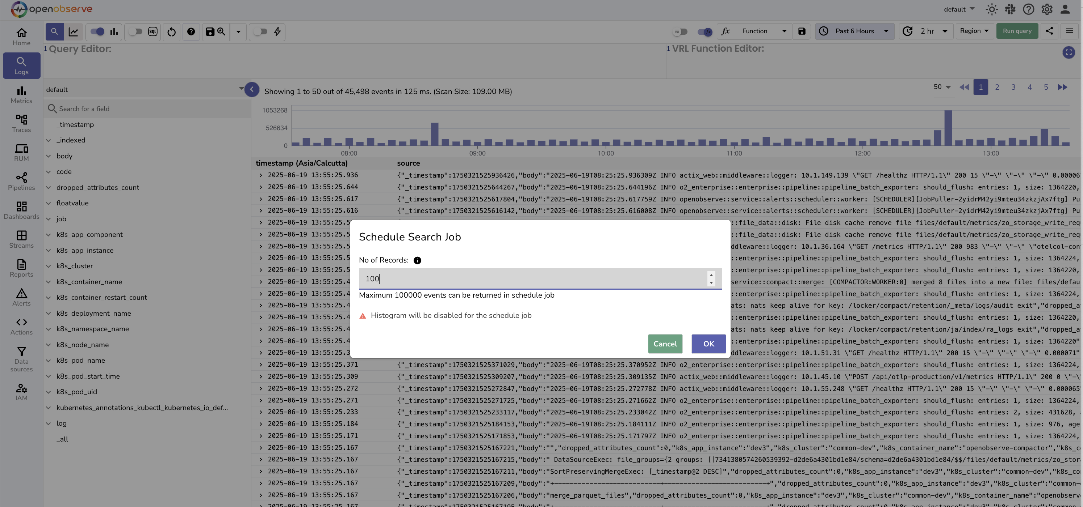This screenshot has height=507, width=1083.
Task: Open the default organization dropdown
Action: [959, 9]
